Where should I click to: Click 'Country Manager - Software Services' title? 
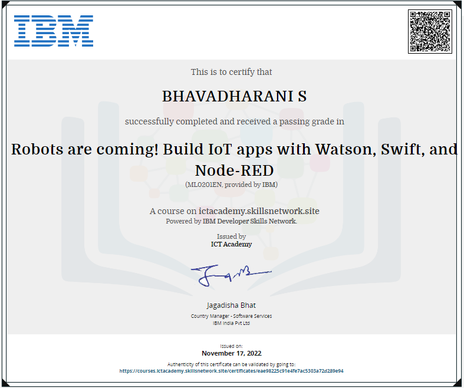click(x=231, y=316)
